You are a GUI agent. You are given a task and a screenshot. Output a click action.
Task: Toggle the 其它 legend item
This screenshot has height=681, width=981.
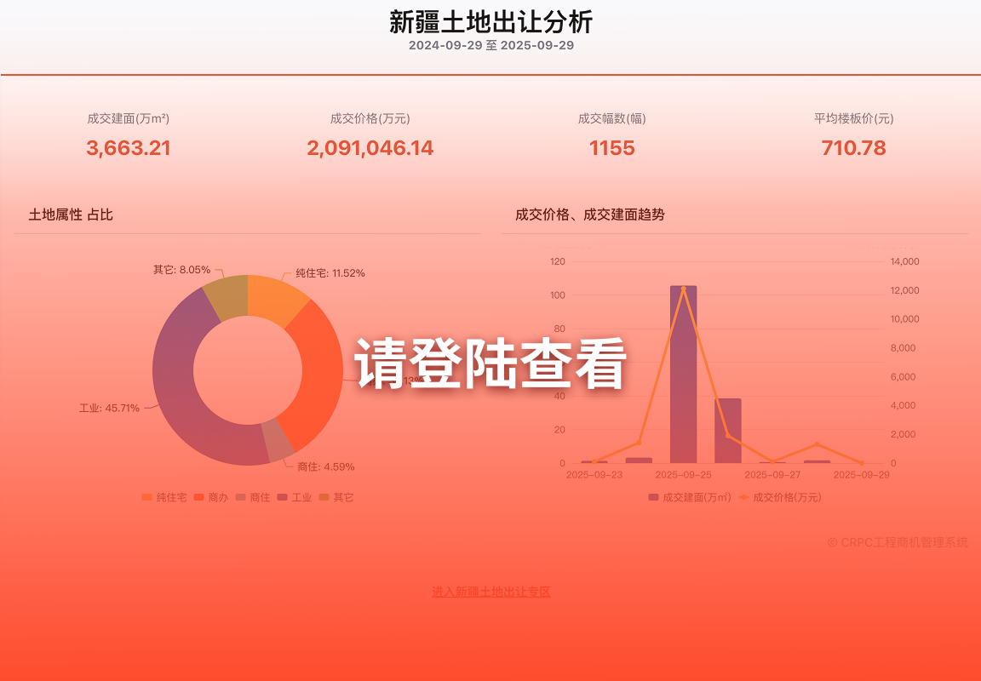point(336,497)
